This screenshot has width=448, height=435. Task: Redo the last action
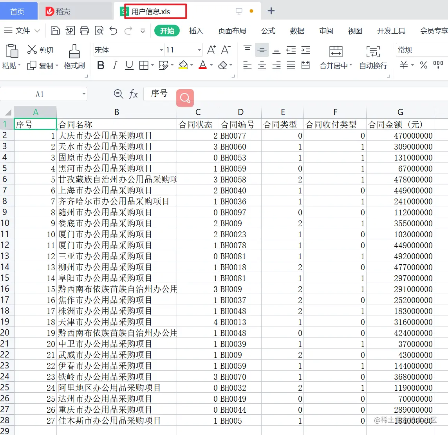(128, 31)
